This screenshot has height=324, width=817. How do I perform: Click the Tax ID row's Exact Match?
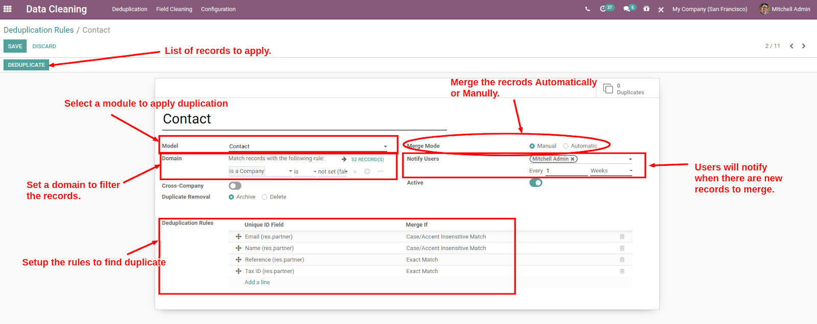click(x=422, y=271)
